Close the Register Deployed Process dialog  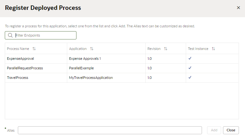tap(238, 8)
